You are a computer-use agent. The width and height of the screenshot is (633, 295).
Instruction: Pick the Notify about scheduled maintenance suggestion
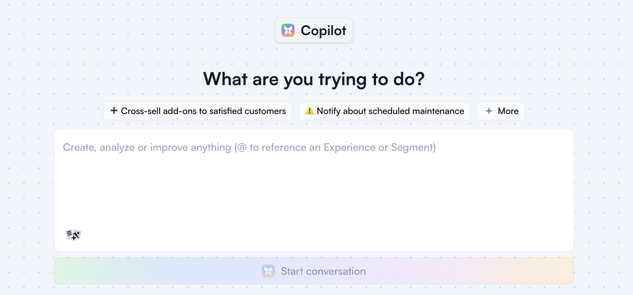pos(384,111)
